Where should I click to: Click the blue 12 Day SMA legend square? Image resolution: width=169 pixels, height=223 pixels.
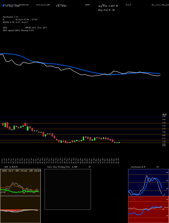[3, 6]
